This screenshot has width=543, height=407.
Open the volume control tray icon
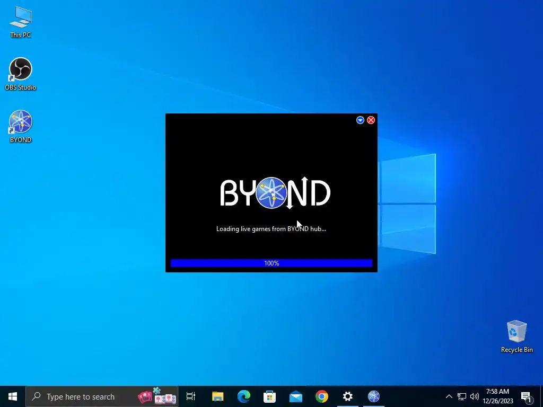pos(475,396)
